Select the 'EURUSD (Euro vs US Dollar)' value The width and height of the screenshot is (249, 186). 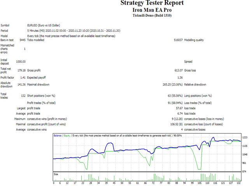click(x=44, y=25)
